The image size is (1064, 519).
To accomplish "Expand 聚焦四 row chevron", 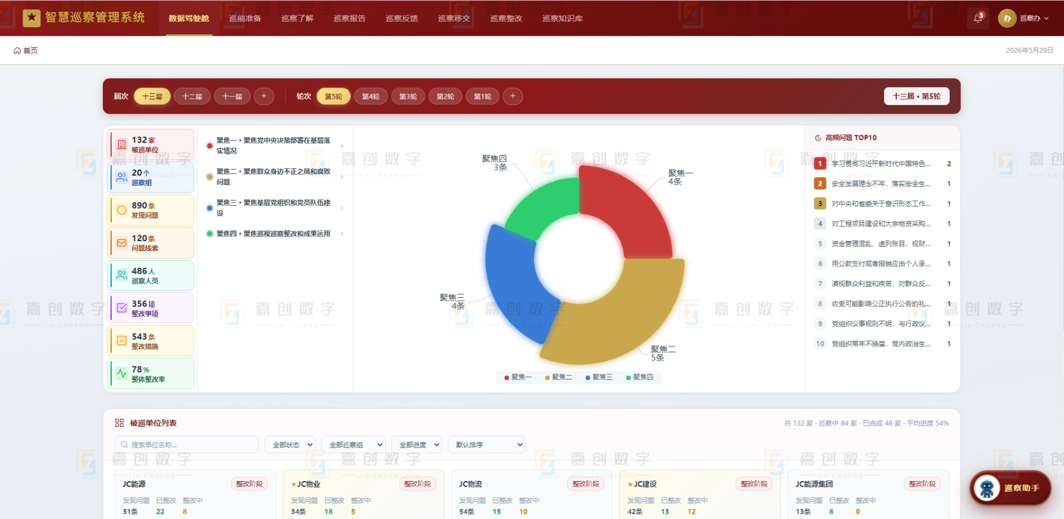I will click(x=342, y=234).
